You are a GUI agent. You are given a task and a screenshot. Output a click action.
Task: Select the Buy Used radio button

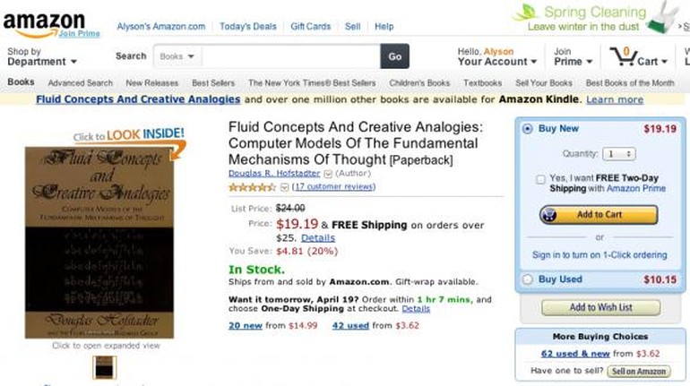coord(527,279)
